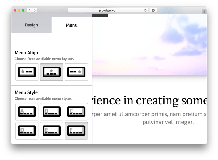218x160 pixels.
Task: Click the 'in creating' headline in preview
Action: 151,100
